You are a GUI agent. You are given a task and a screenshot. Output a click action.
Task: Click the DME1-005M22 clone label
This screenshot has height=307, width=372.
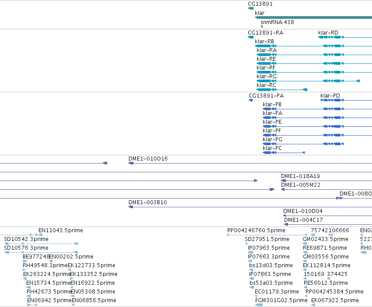pyautogui.click(x=301, y=185)
